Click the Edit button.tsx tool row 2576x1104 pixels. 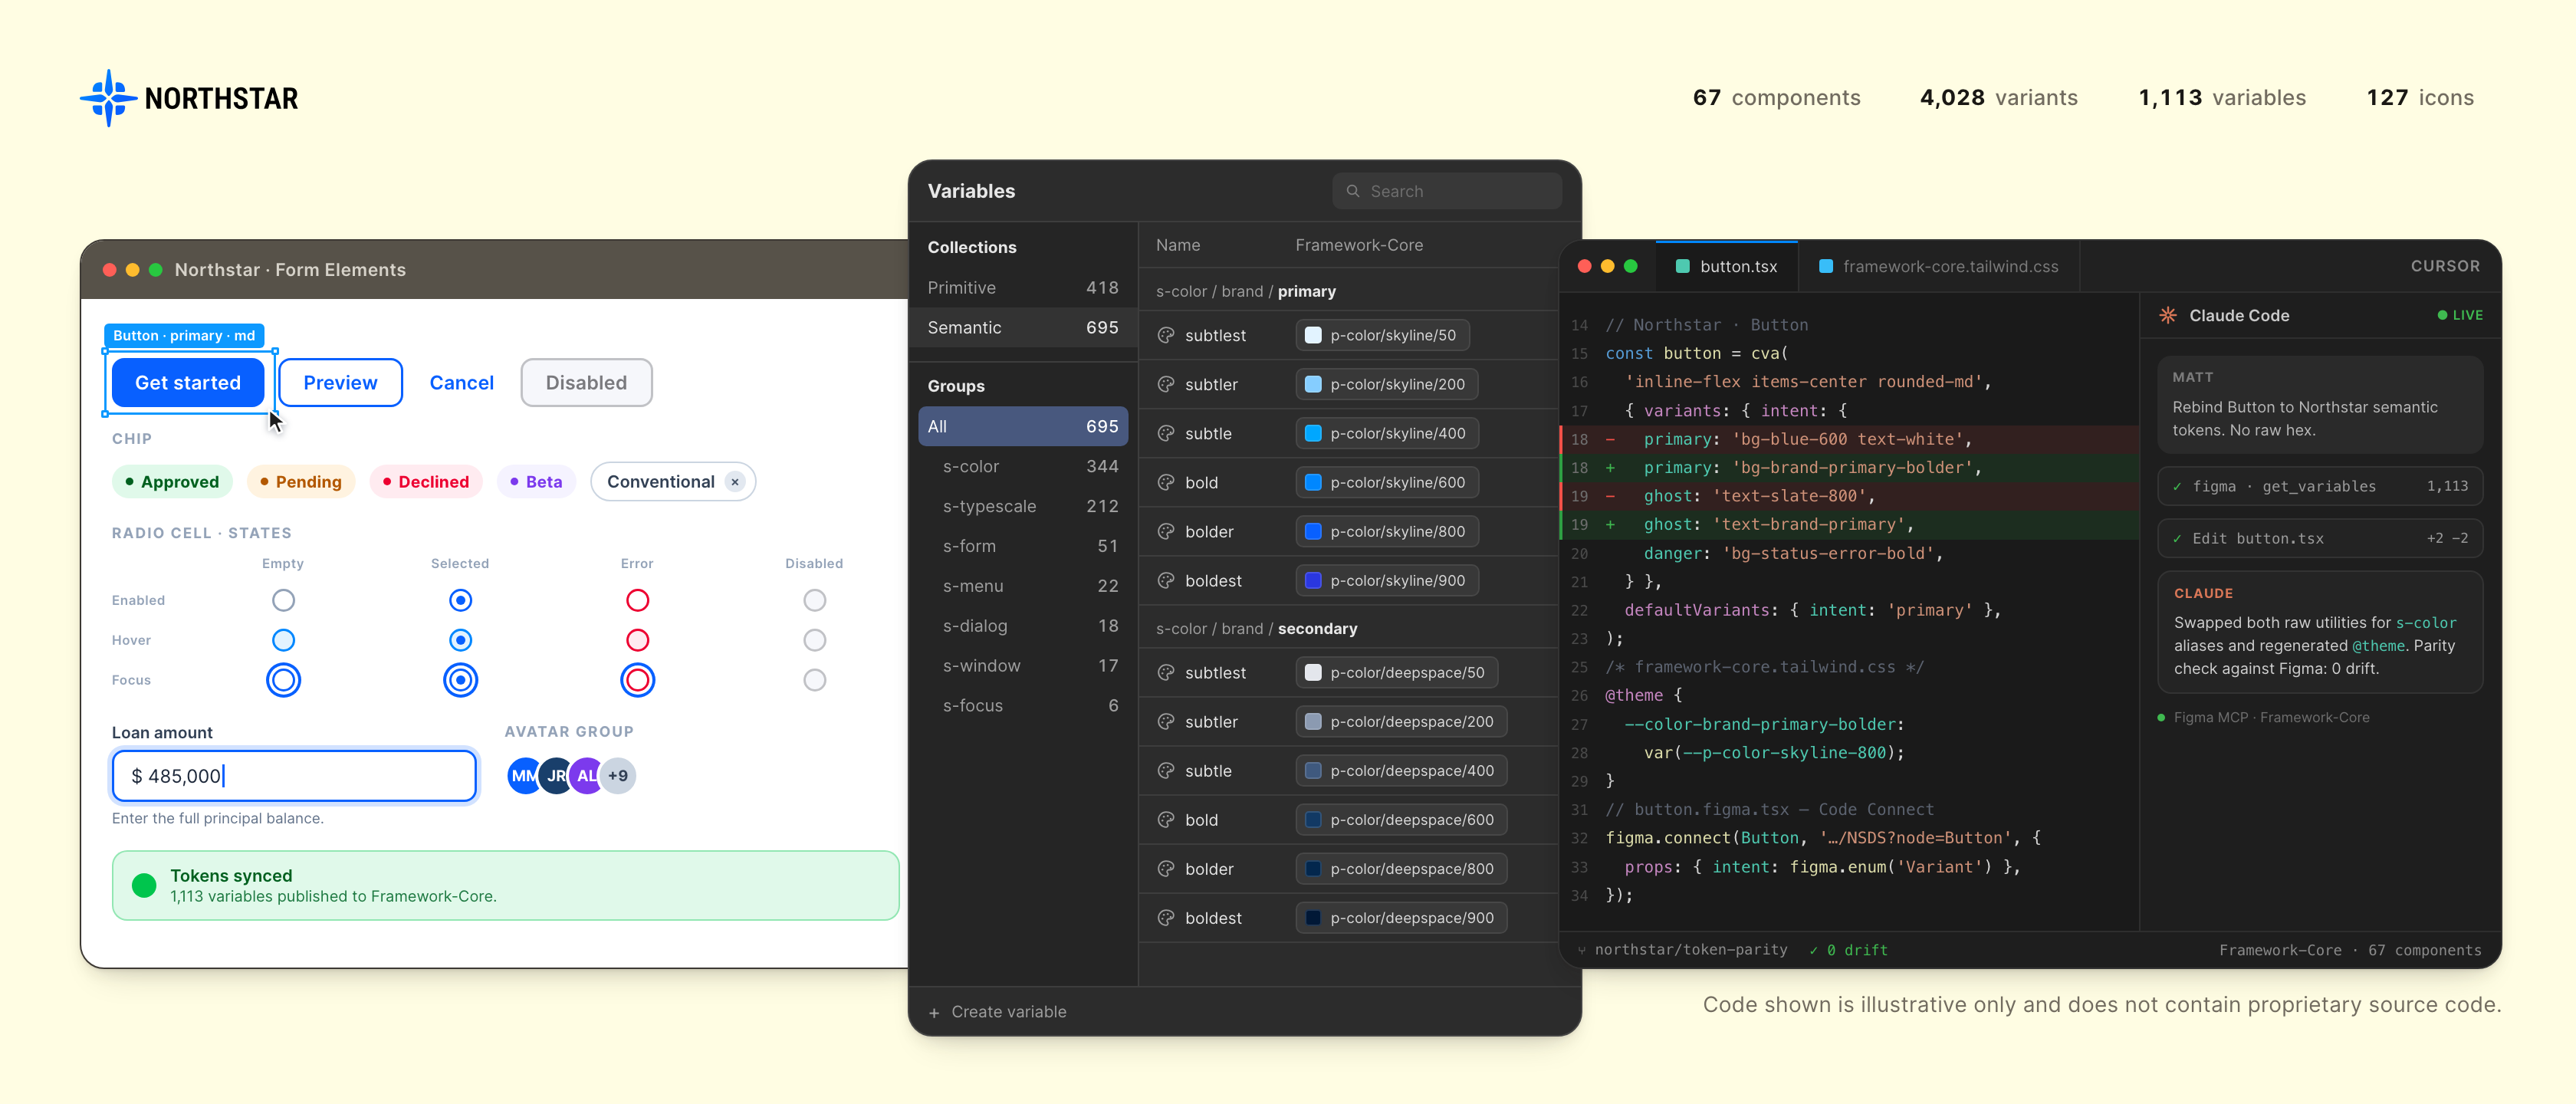coord(2320,538)
